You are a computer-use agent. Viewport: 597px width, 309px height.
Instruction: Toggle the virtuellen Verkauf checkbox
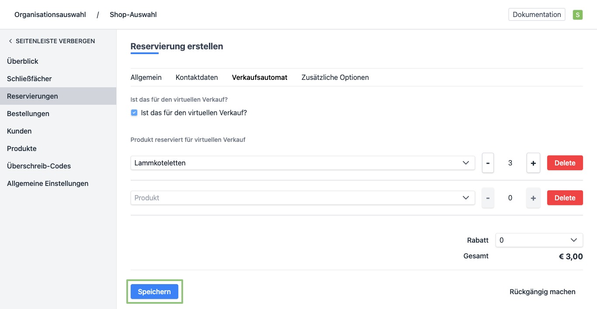pos(134,113)
